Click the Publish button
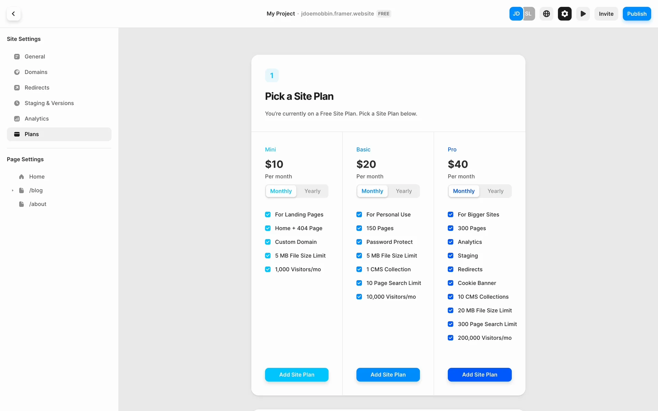The image size is (658, 411). pos(636,14)
